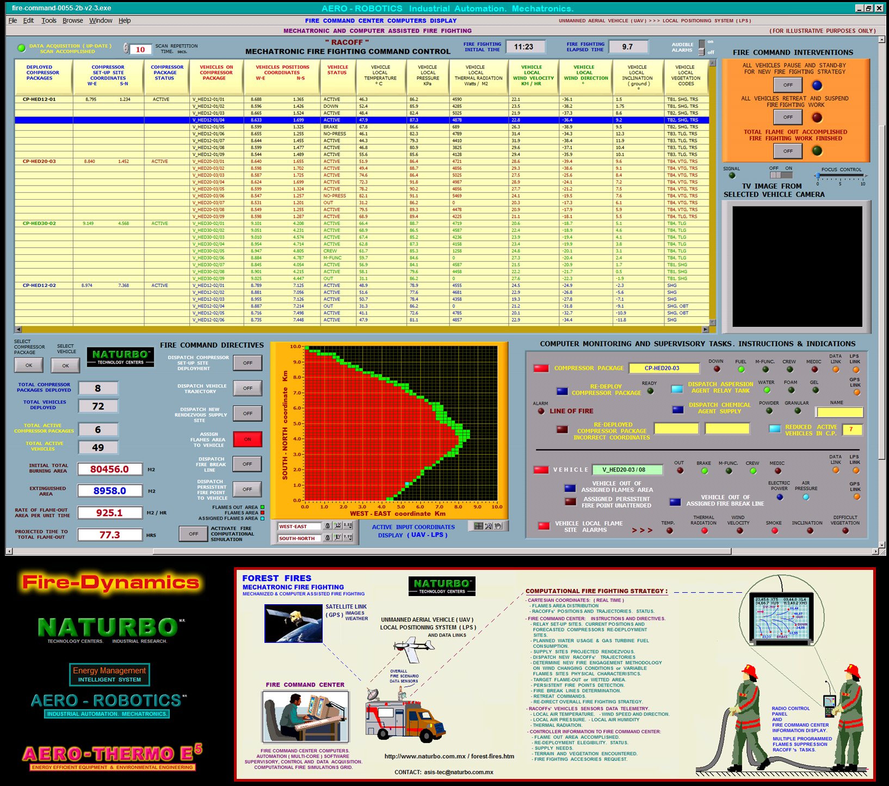Click the Smoke alarm LED
The width and height of the screenshot is (889, 786).
[774, 531]
